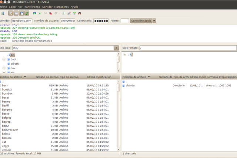Select the ubuntu folder in remote list
The height and width of the screenshot is (158, 237).
(x=130, y=85)
